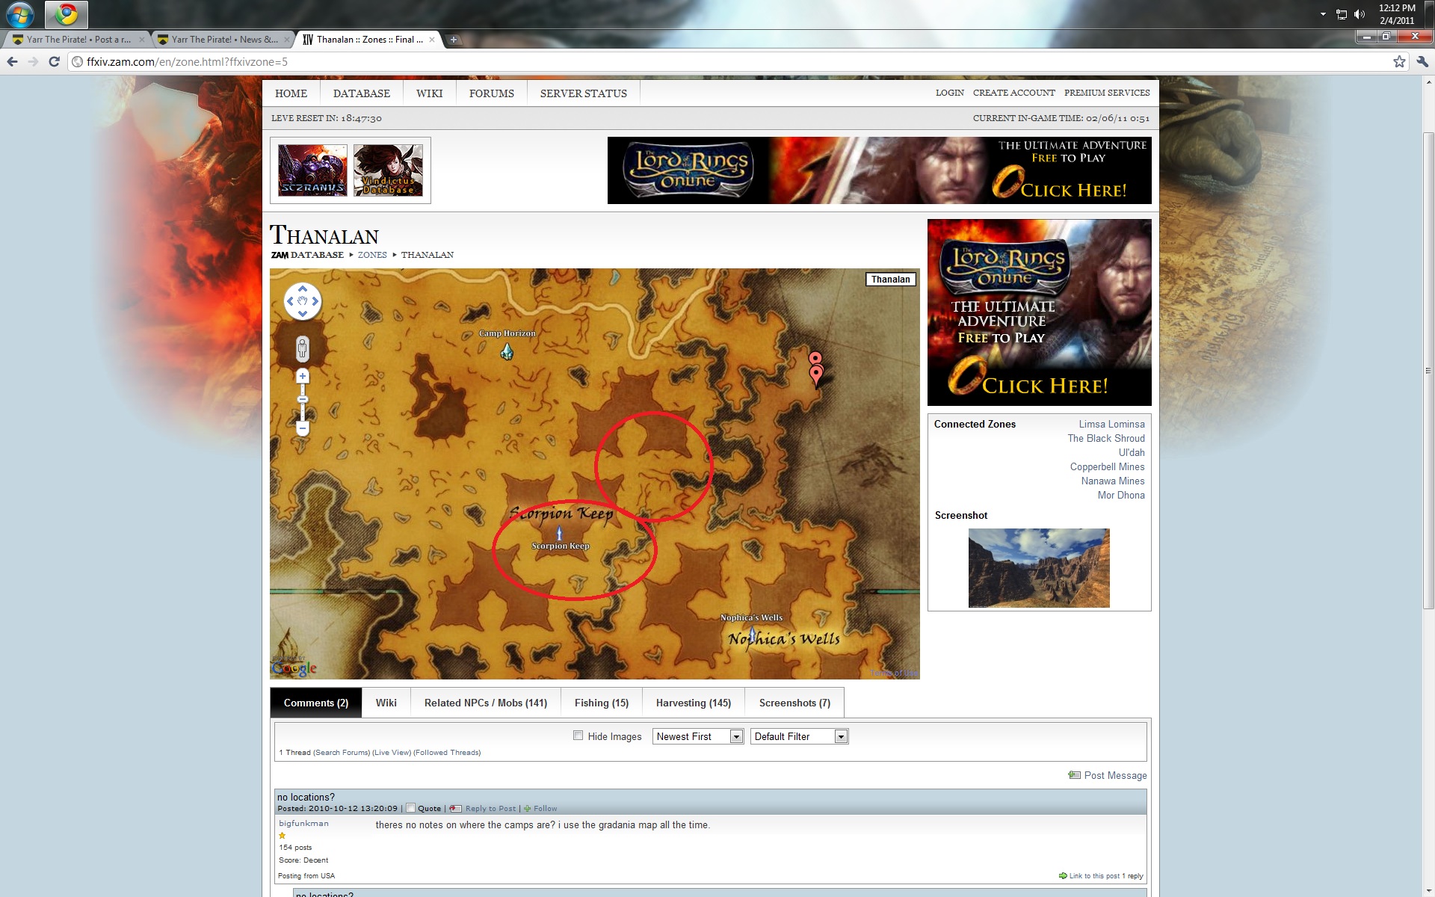Open PREMIUM SERVICES link
The width and height of the screenshot is (1435, 897).
tap(1107, 93)
